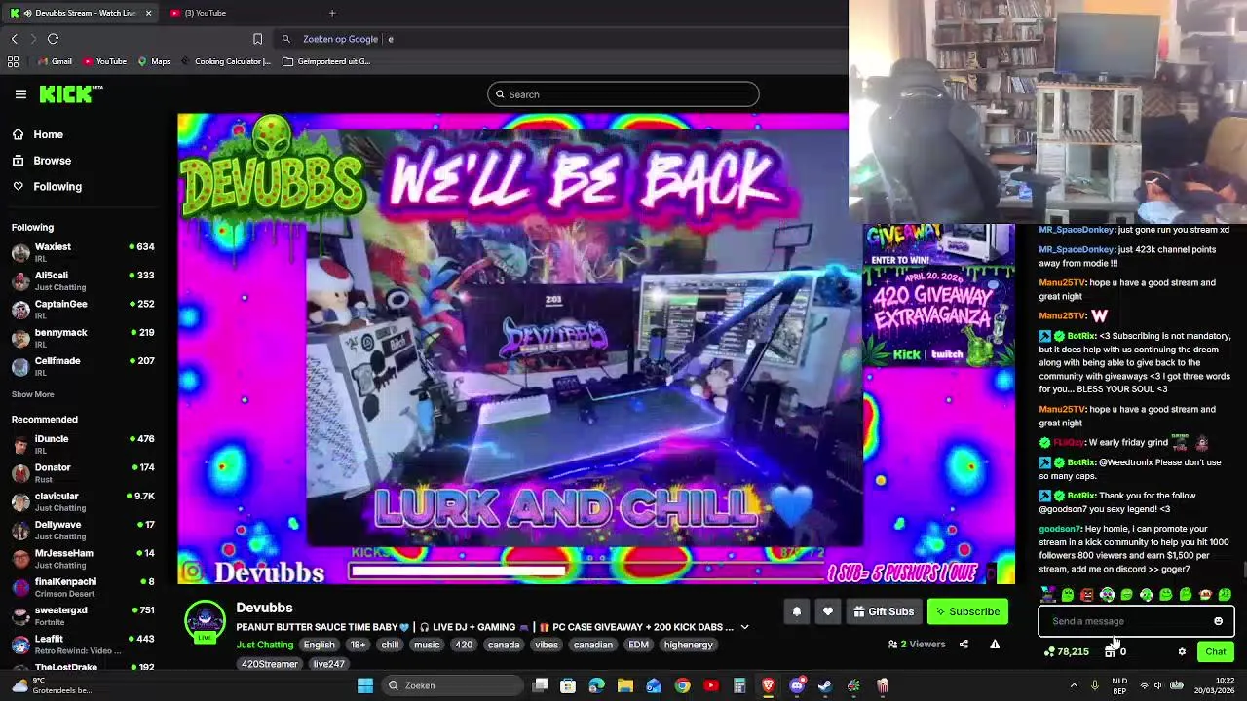Open Maps bookmark
Image resolution: width=1247 pixels, height=701 pixels.
[154, 61]
